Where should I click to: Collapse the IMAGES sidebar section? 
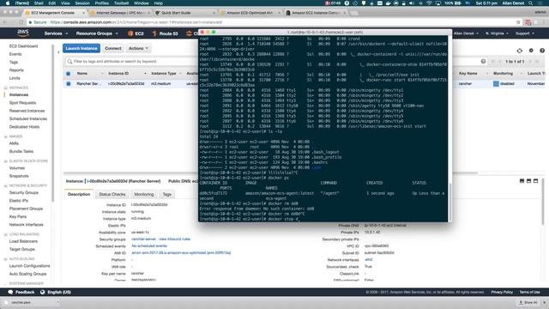6,136
